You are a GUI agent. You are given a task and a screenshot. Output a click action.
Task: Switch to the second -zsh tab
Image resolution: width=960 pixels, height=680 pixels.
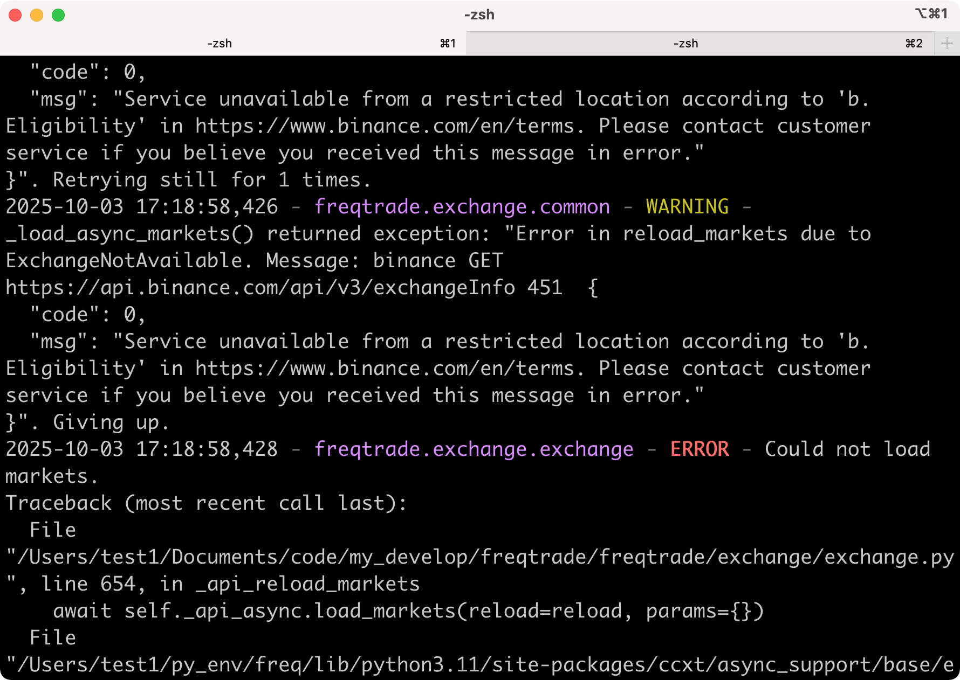(x=700, y=43)
